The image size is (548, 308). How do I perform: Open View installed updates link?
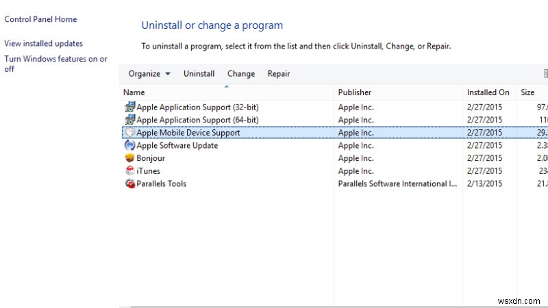[43, 43]
